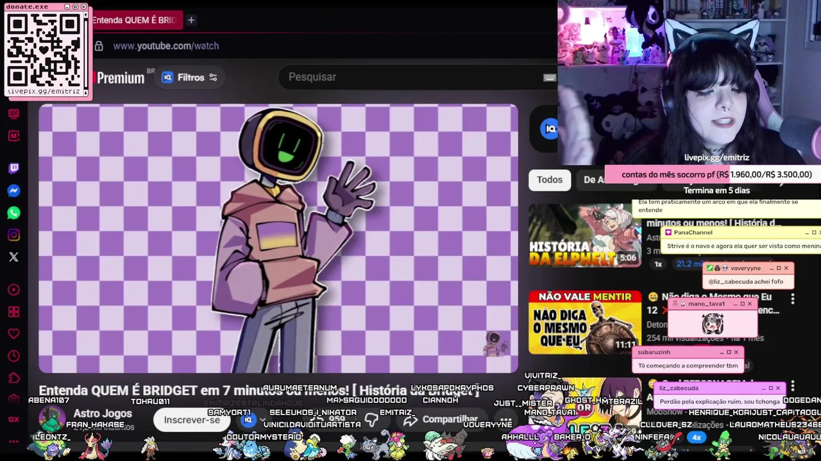This screenshot has width=821, height=461.
Task: Open the Filtros settings button
Action: (x=189, y=77)
